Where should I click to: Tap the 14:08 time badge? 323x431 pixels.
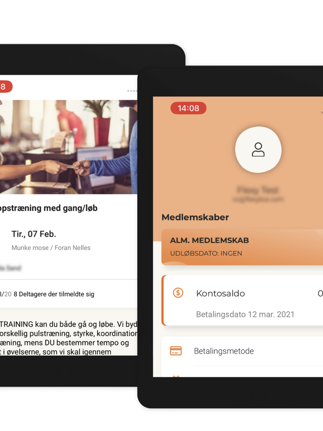(188, 108)
